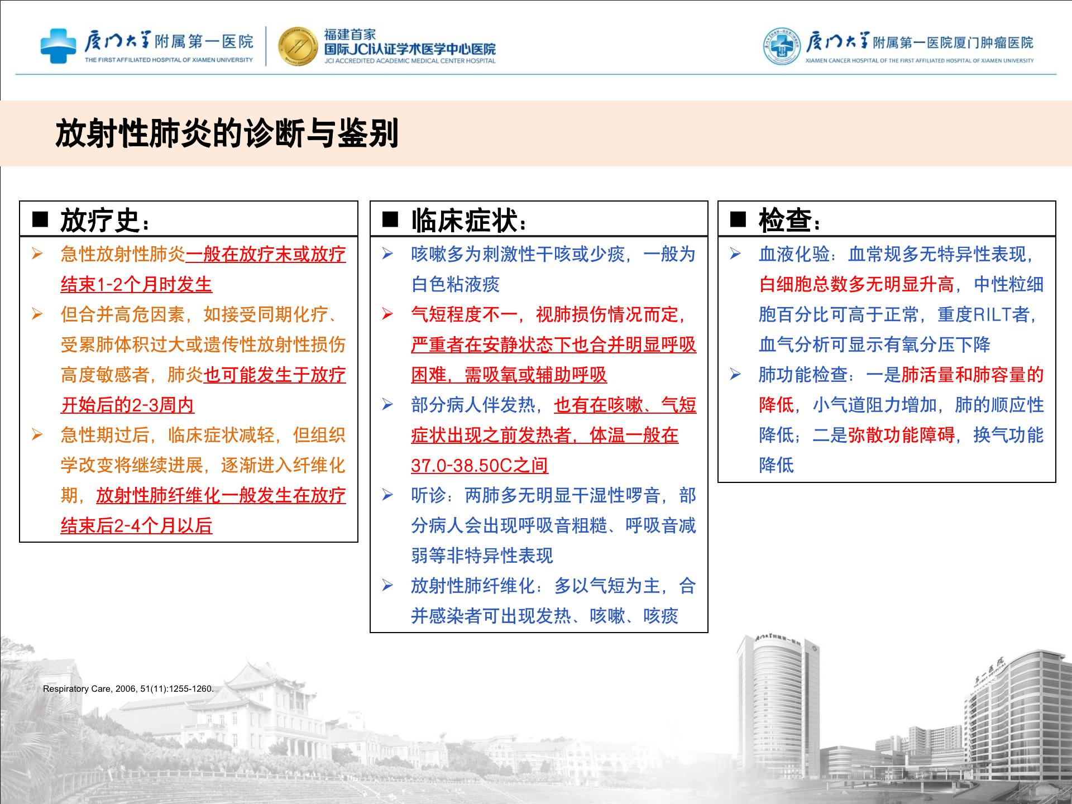Screen dimensions: 1072x804
Task: Click the arrow bullet before 但合并高危因素
Action: click(37, 314)
